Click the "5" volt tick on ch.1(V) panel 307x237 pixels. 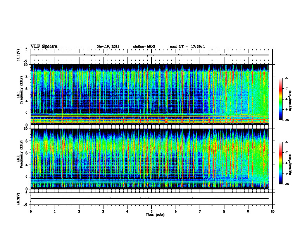pos(27,50)
